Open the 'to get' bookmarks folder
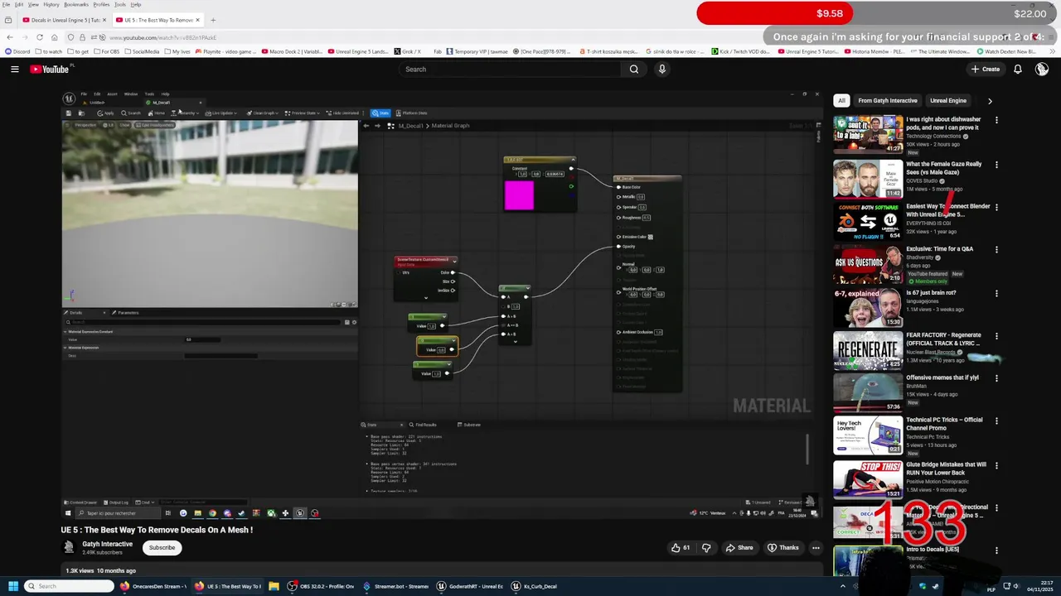Screen dimensions: 1061x596 pos(79,51)
